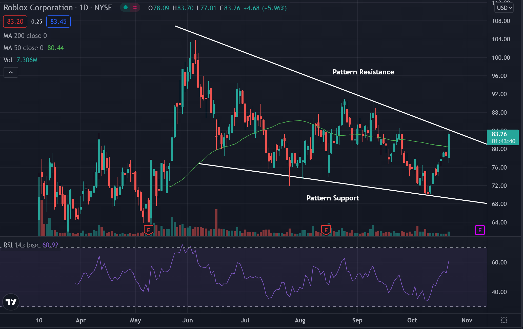
Task: Collapse the indicator legend with chevron
Action: (11, 72)
